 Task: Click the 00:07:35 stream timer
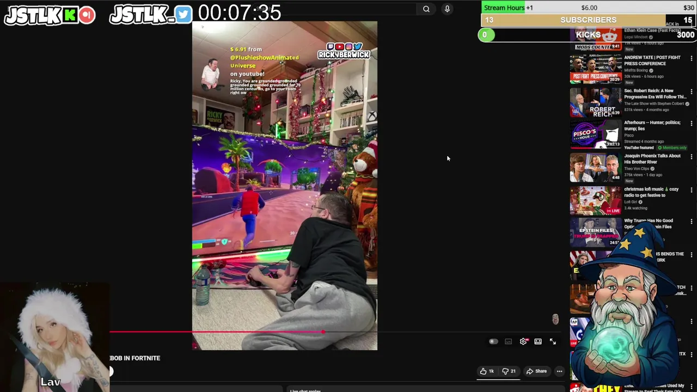click(x=240, y=13)
